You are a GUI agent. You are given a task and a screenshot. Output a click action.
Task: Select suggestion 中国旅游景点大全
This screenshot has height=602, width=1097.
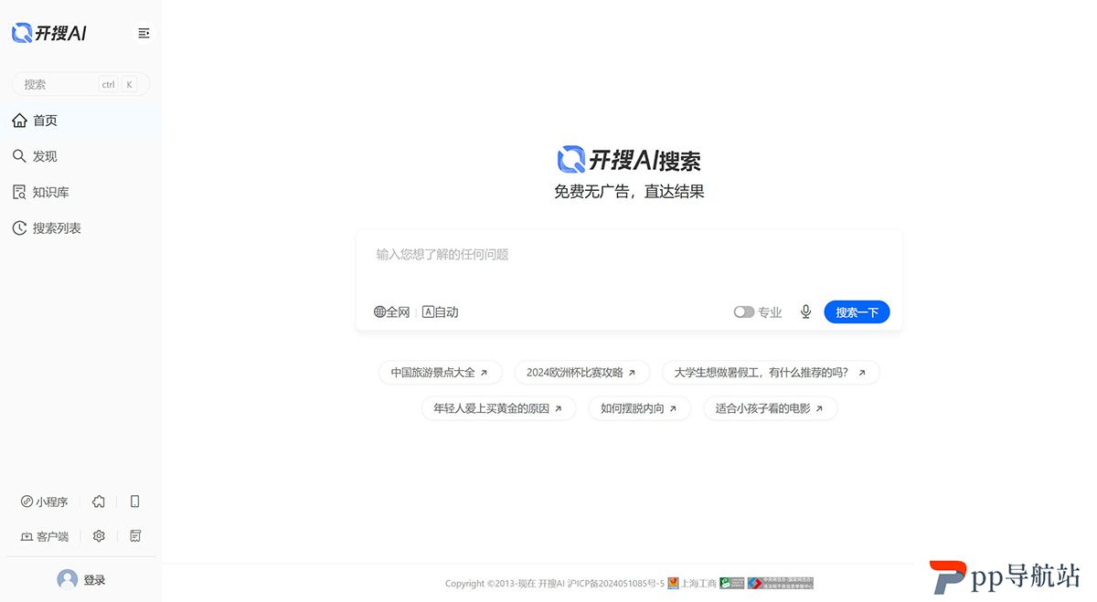click(440, 373)
